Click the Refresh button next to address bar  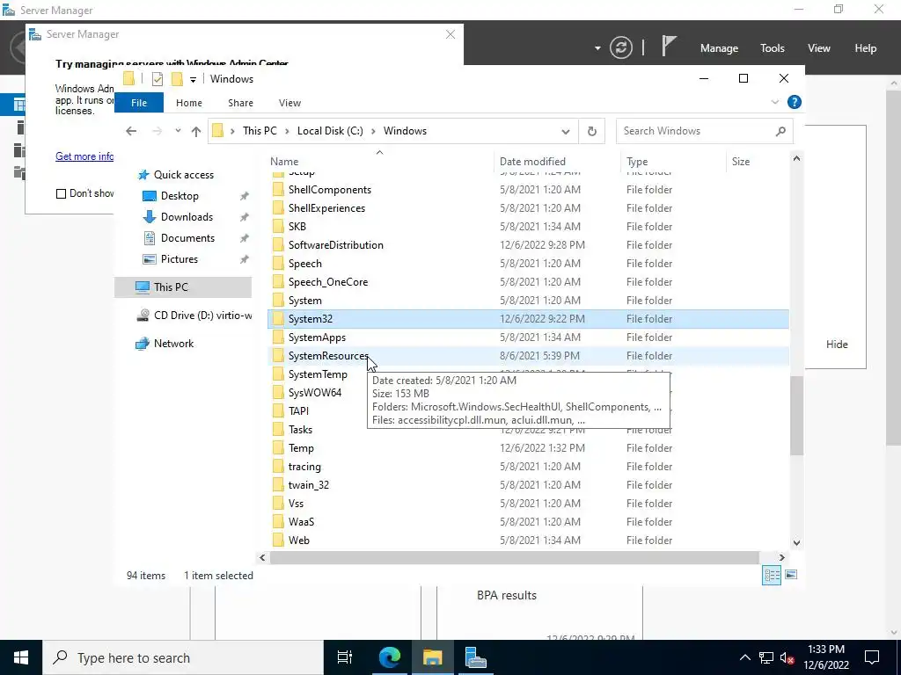(592, 131)
